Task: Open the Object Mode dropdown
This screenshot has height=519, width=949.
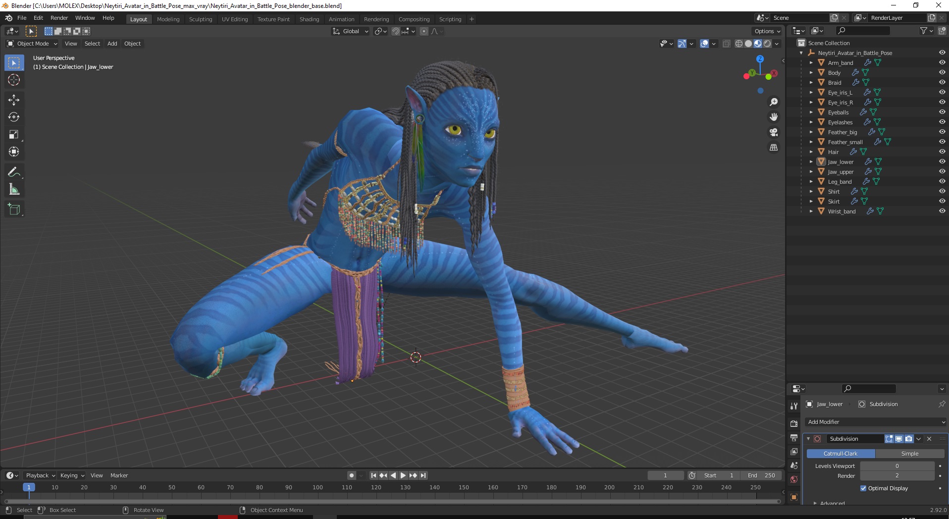Action: (x=32, y=44)
